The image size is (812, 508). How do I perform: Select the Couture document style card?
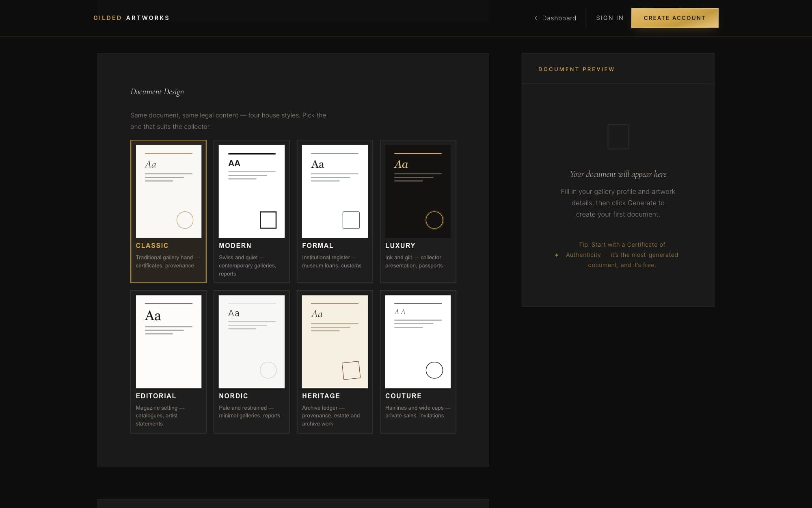(x=418, y=362)
